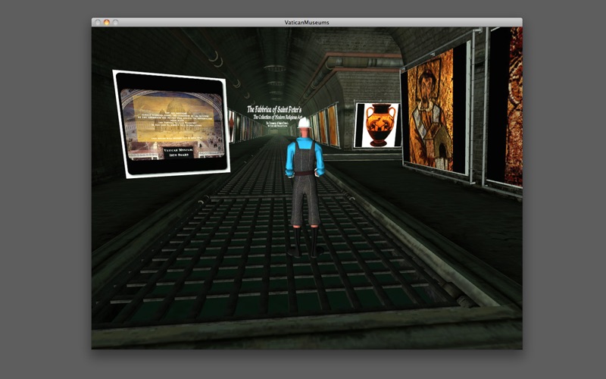Select the Greek amphora vase artwork
Screen dimensions: 606x379
(x=377, y=125)
